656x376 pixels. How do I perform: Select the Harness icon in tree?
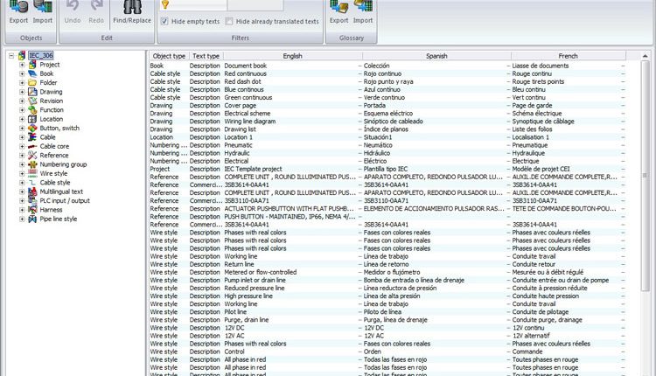pos(32,210)
